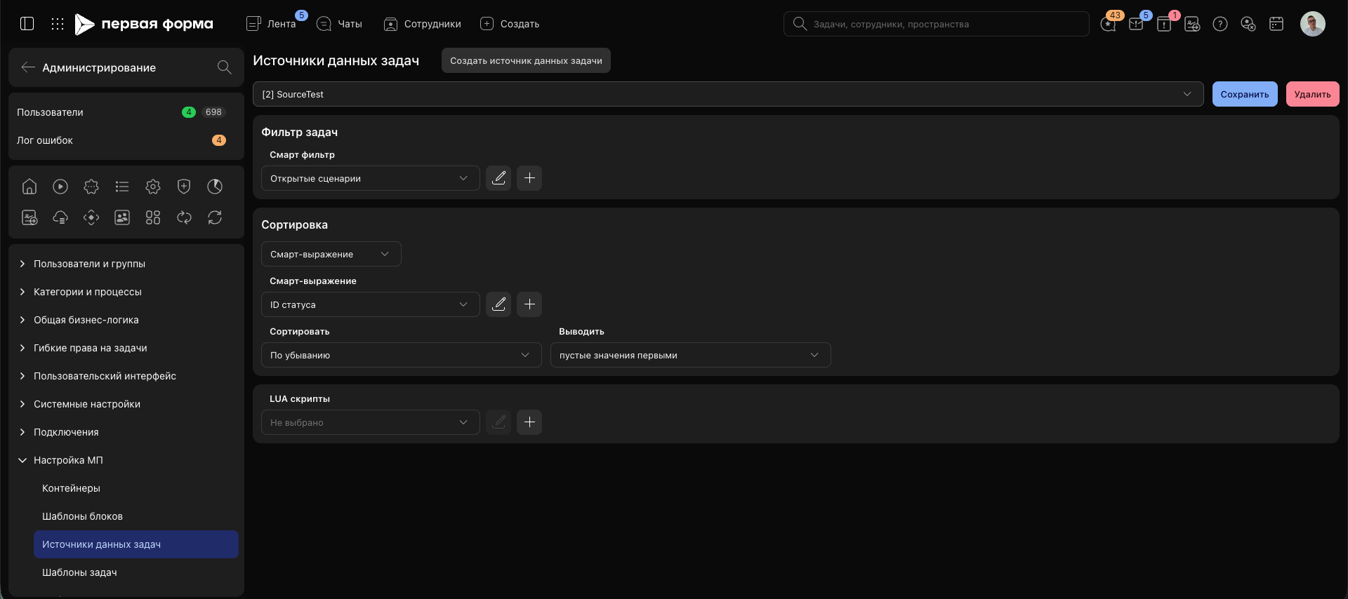Open the window alert icon with badge 1

[x=1164, y=24]
